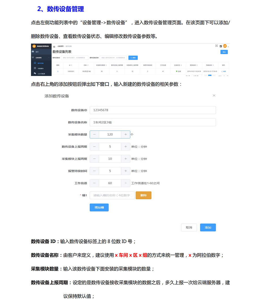
Task: Click table cell showing id 19092801
Action: pyautogui.click(x=71, y=71)
